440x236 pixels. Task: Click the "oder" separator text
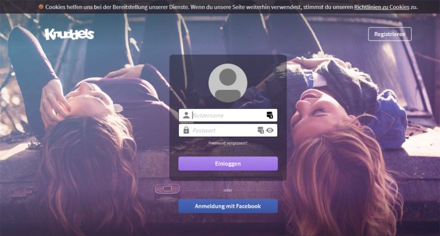click(x=228, y=190)
